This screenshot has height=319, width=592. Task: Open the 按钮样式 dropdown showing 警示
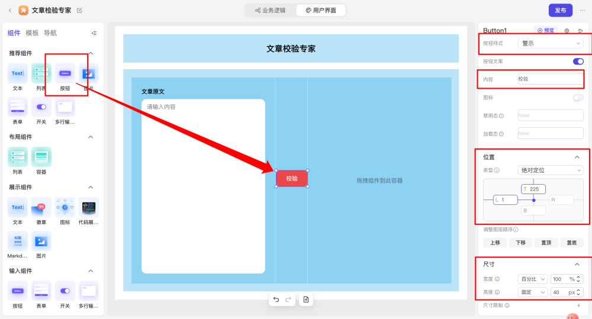(x=551, y=43)
